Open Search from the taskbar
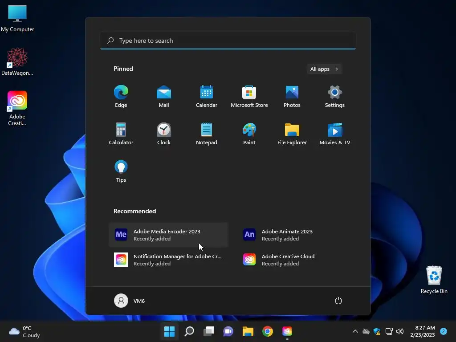456x342 pixels. pyautogui.click(x=189, y=331)
